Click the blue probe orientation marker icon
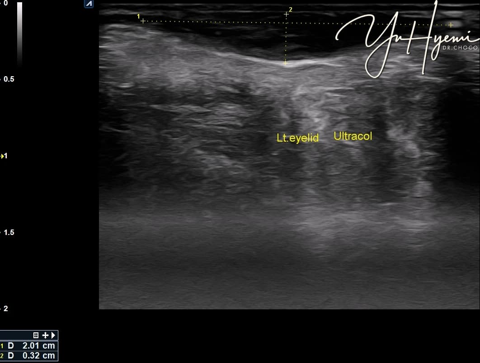480x363 pixels. [x=89, y=4]
